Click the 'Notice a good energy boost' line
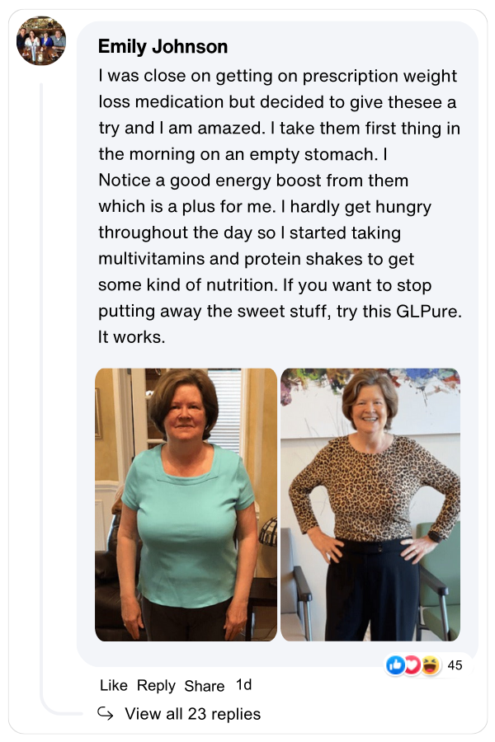This screenshot has height=742, width=495. (x=253, y=180)
